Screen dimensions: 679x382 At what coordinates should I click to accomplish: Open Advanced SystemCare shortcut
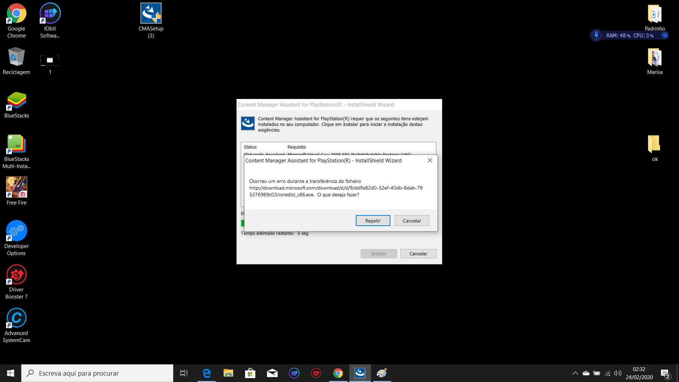click(16, 325)
